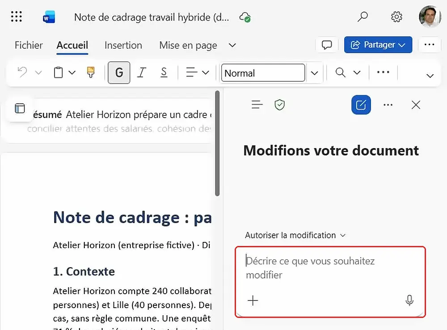
Task: Click the document vertical scrollbar
Action: (x=217, y=144)
